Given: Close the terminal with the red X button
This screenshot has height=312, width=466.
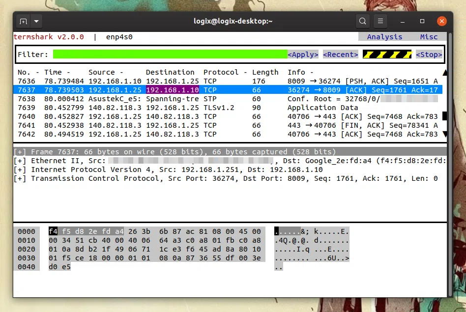Looking at the screenshot, I should 442,21.
